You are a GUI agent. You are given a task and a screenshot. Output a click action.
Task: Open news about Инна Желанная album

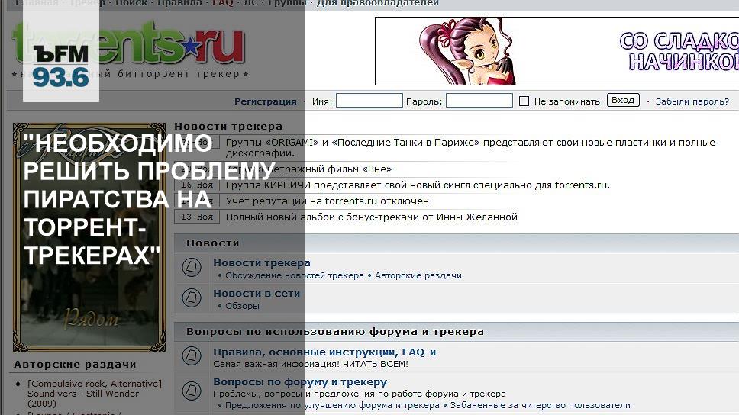371,217
